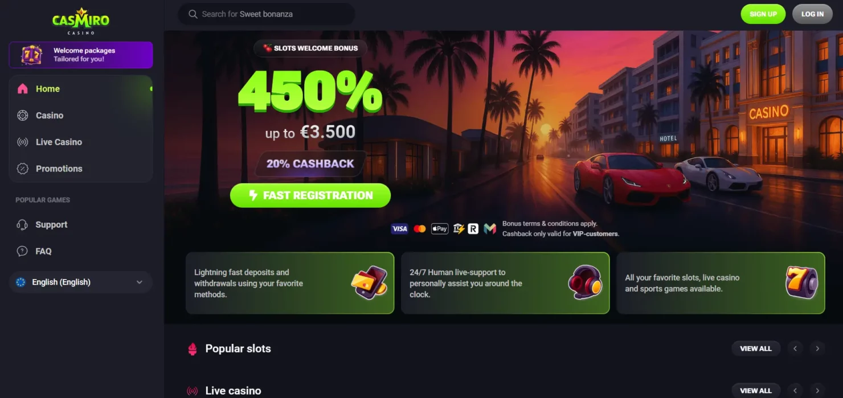Click the Casino chip icon in sidebar
The width and height of the screenshot is (843, 398).
[23, 116]
